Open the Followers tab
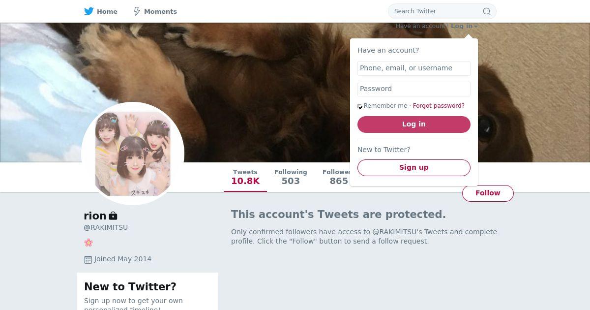Screen dimensions: 590x310 click(336, 177)
